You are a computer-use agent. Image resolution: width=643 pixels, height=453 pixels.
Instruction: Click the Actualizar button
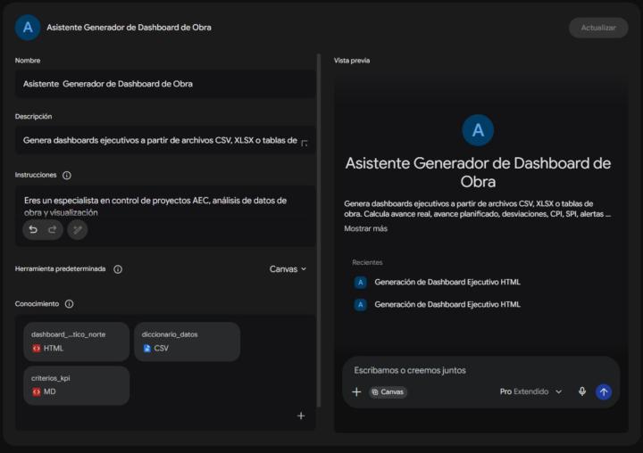pos(598,28)
